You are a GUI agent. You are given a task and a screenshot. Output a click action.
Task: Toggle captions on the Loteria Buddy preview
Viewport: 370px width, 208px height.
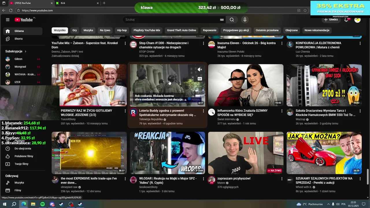(x=200, y=79)
